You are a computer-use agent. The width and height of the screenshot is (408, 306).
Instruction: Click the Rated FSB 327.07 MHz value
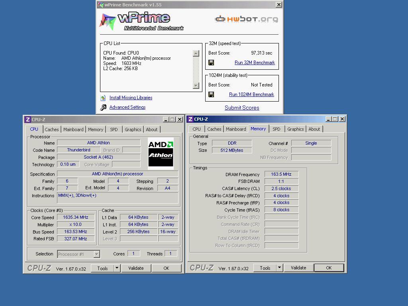(x=76, y=239)
